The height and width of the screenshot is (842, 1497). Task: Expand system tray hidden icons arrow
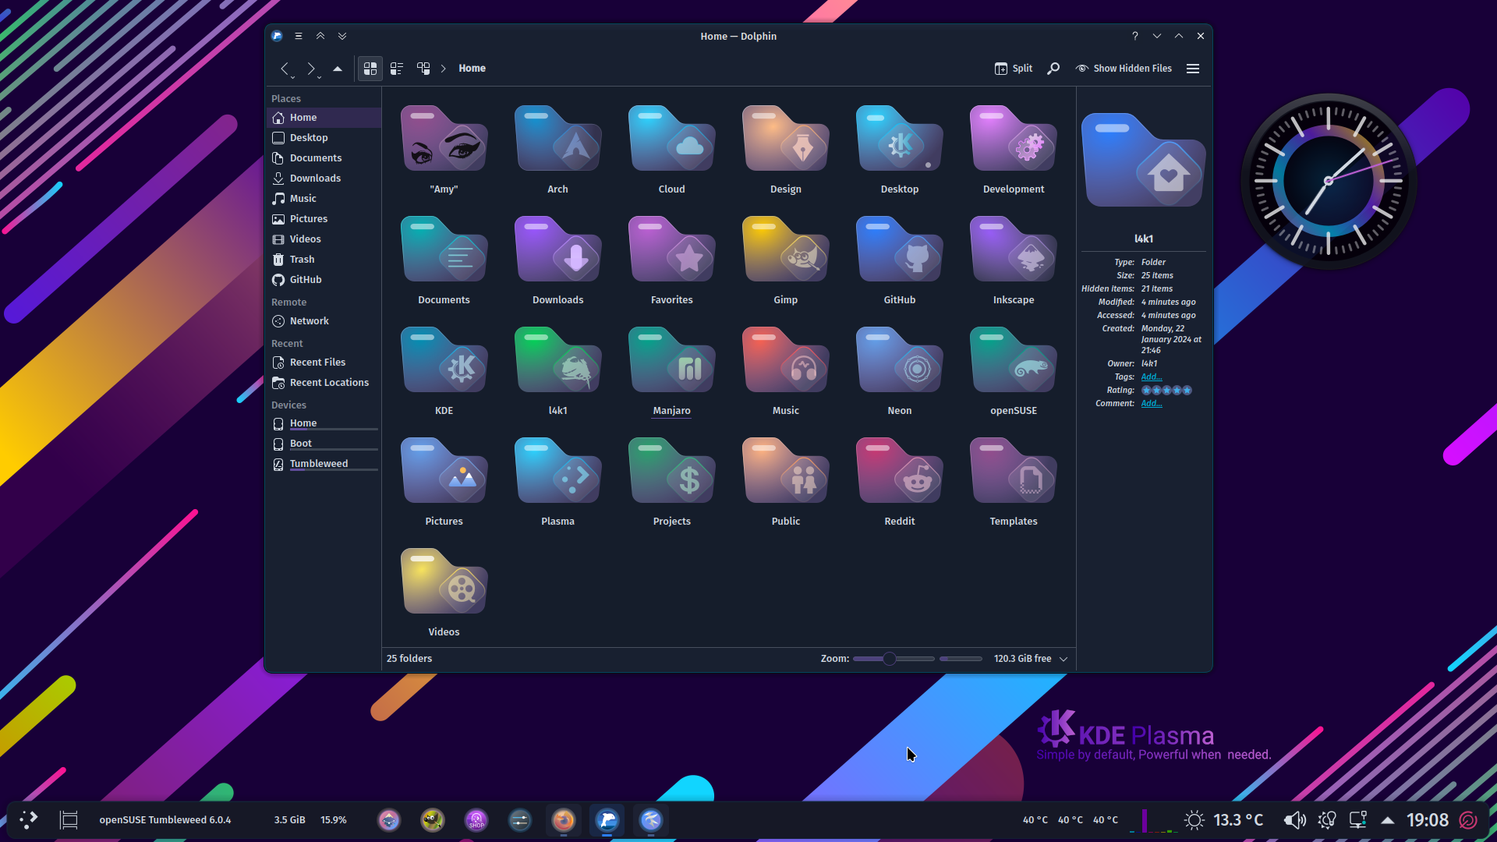1388,820
